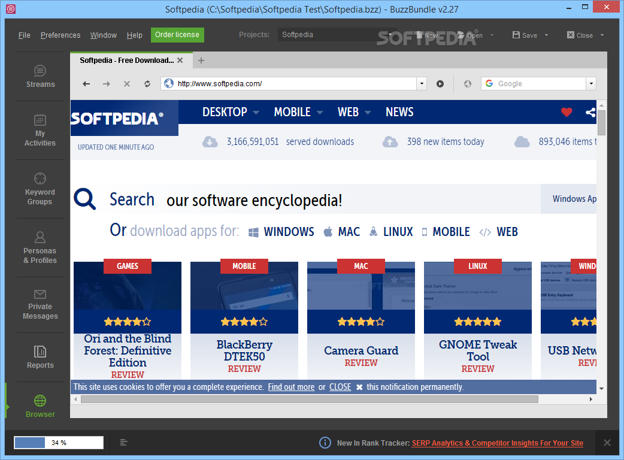Expand the Save button dropdown arrow
The height and width of the screenshot is (460, 624).
click(x=546, y=35)
